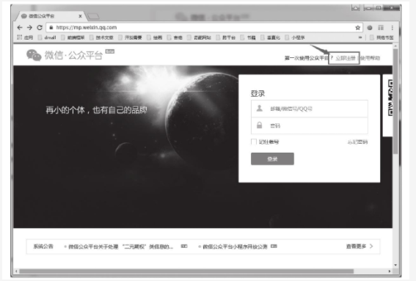Focus the 邮箱/微信号/QQ号 account field
The image size is (416, 281).
[x=310, y=109]
